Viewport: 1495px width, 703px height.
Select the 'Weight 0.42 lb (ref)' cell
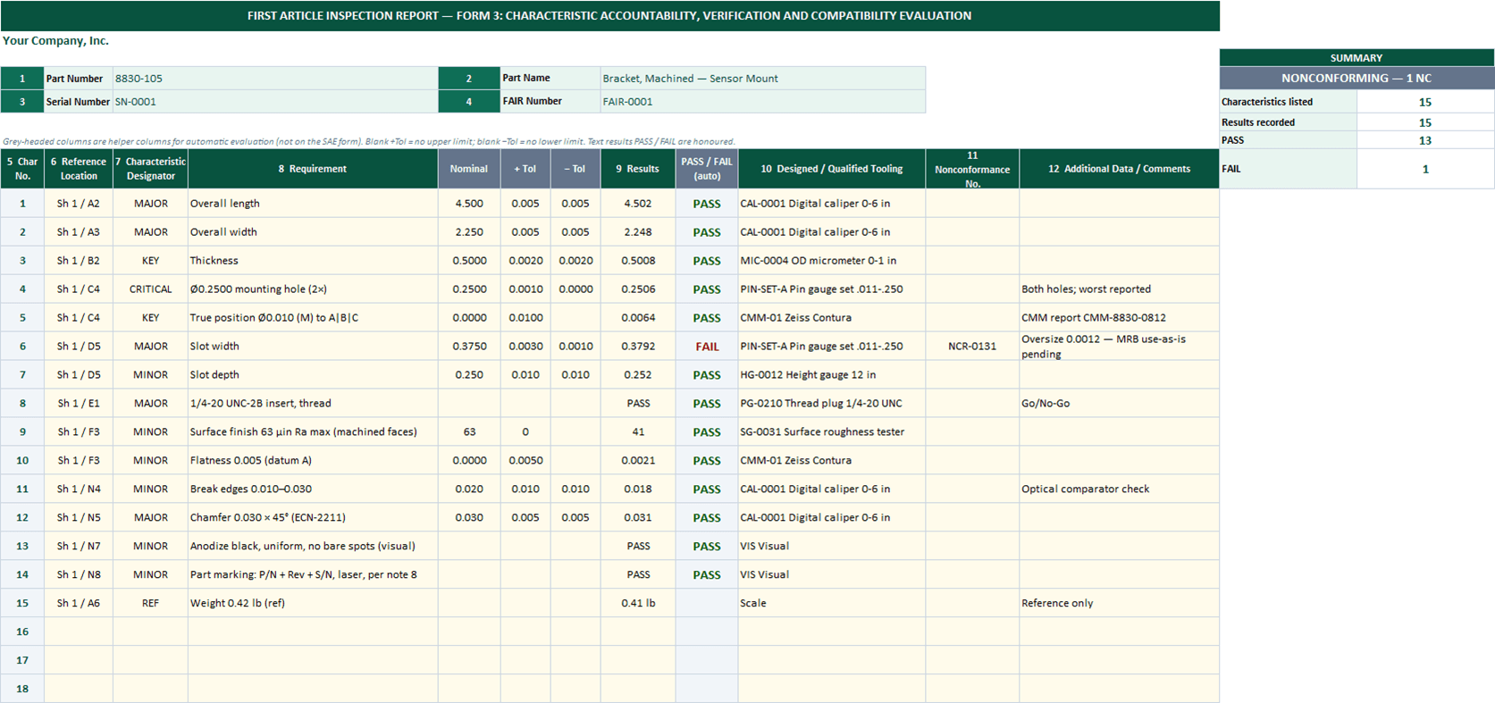313,604
